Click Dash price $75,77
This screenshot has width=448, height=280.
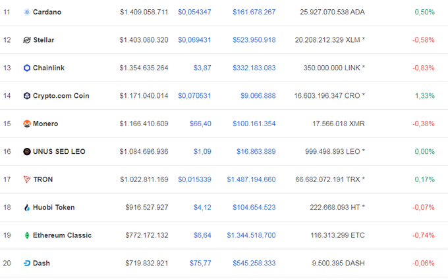[200, 263]
